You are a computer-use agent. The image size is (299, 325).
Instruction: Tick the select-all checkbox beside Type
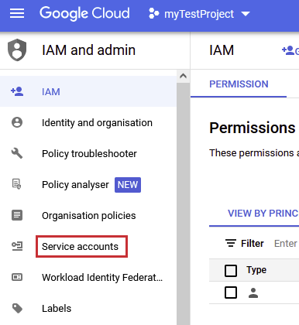click(231, 271)
